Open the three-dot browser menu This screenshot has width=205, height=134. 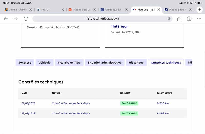[x=199, y=19]
